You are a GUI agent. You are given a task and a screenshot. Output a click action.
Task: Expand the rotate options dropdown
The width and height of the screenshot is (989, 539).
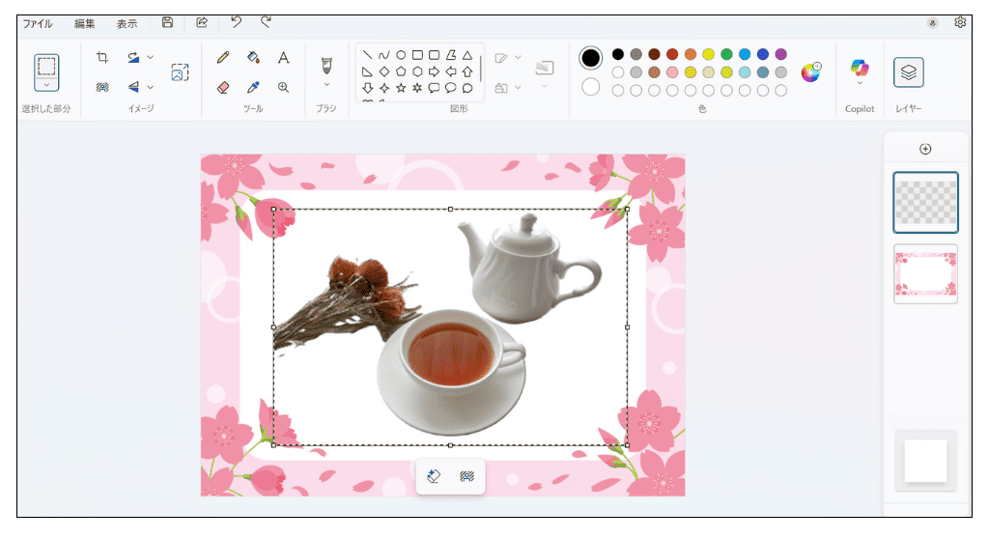point(150,57)
